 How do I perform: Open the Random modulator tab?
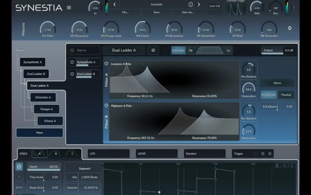click(x=205, y=154)
